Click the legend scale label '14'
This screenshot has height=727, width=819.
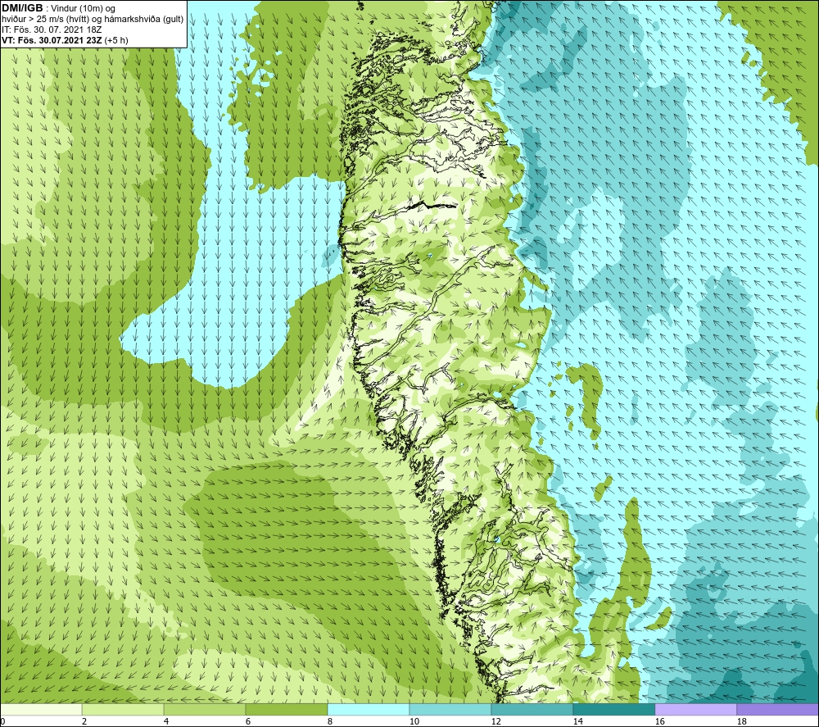(x=577, y=722)
